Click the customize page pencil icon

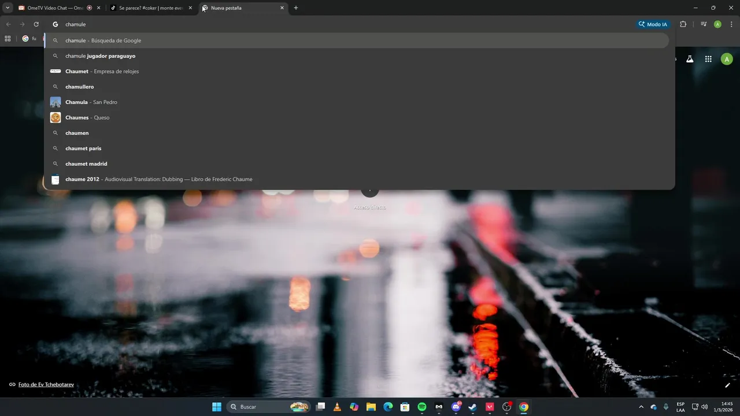tap(727, 385)
